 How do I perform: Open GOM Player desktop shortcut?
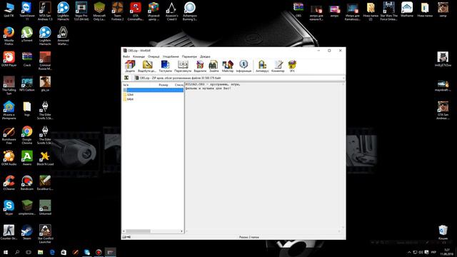(9, 59)
